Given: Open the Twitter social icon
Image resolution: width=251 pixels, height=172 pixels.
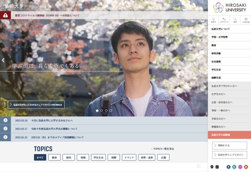Looking at the screenshot, I should pyautogui.click(x=234, y=167).
